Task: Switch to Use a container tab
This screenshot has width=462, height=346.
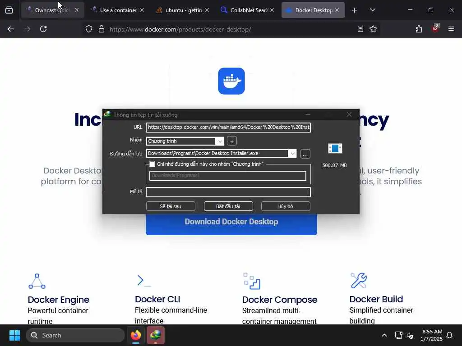Action: tap(118, 10)
